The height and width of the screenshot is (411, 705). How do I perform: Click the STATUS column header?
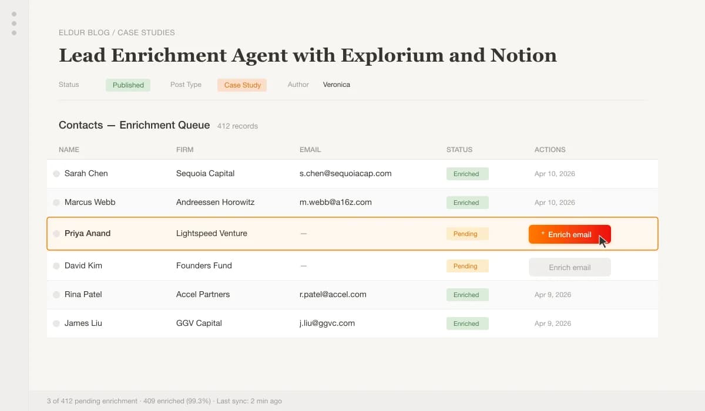pos(459,150)
